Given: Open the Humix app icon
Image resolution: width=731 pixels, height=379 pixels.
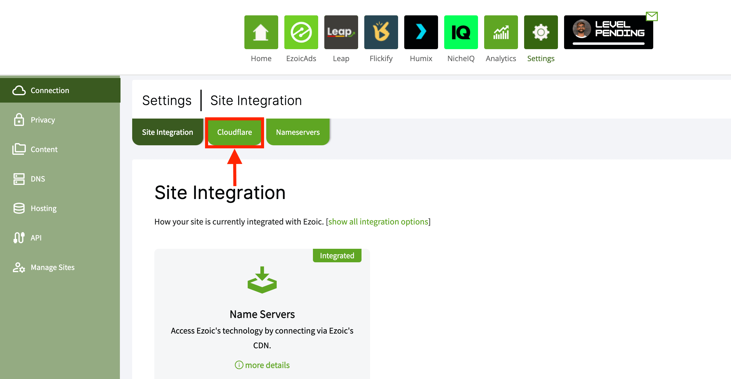Looking at the screenshot, I should pyautogui.click(x=421, y=32).
